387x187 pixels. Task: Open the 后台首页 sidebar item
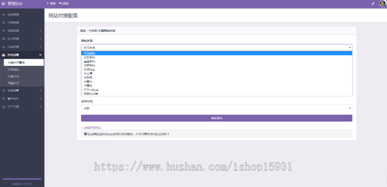[x=22, y=15]
